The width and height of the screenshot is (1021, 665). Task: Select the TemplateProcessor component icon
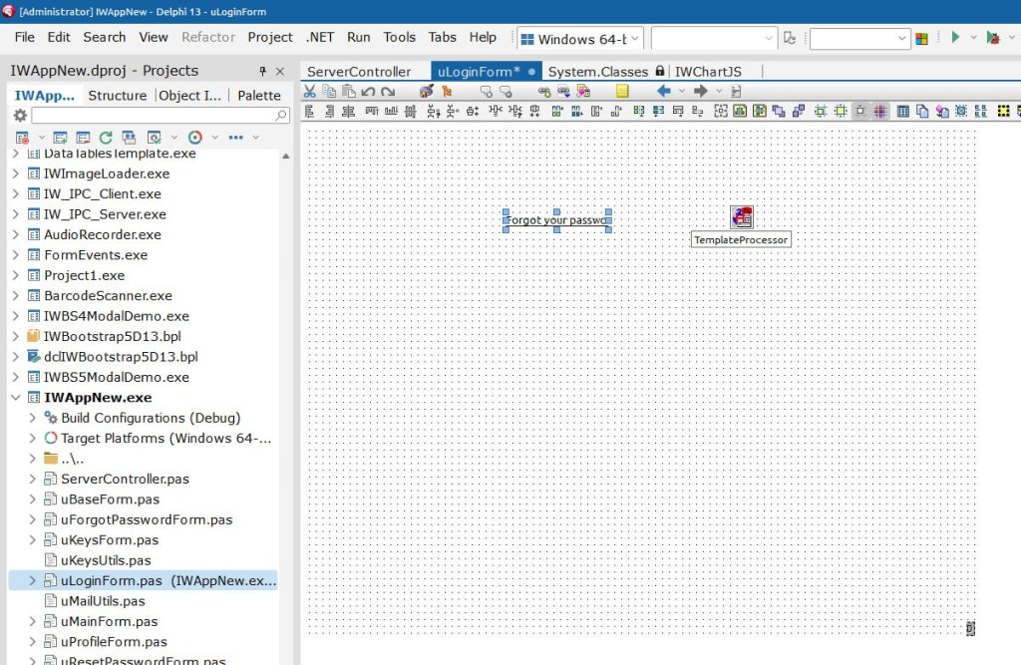tap(742, 217)
